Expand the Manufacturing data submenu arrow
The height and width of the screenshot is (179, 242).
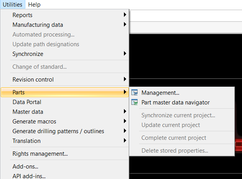click(125, 24)
